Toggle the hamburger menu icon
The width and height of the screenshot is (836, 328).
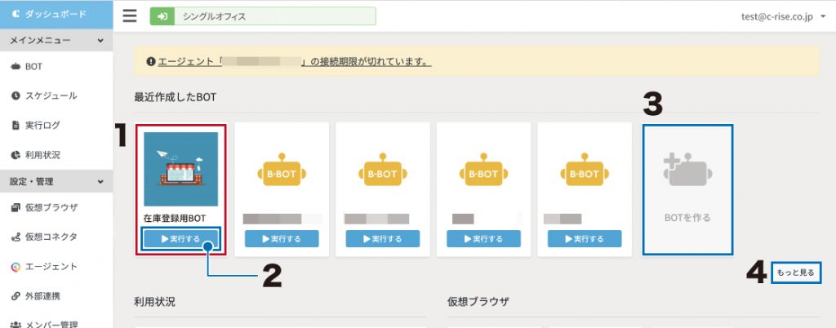tap(130, 16)
